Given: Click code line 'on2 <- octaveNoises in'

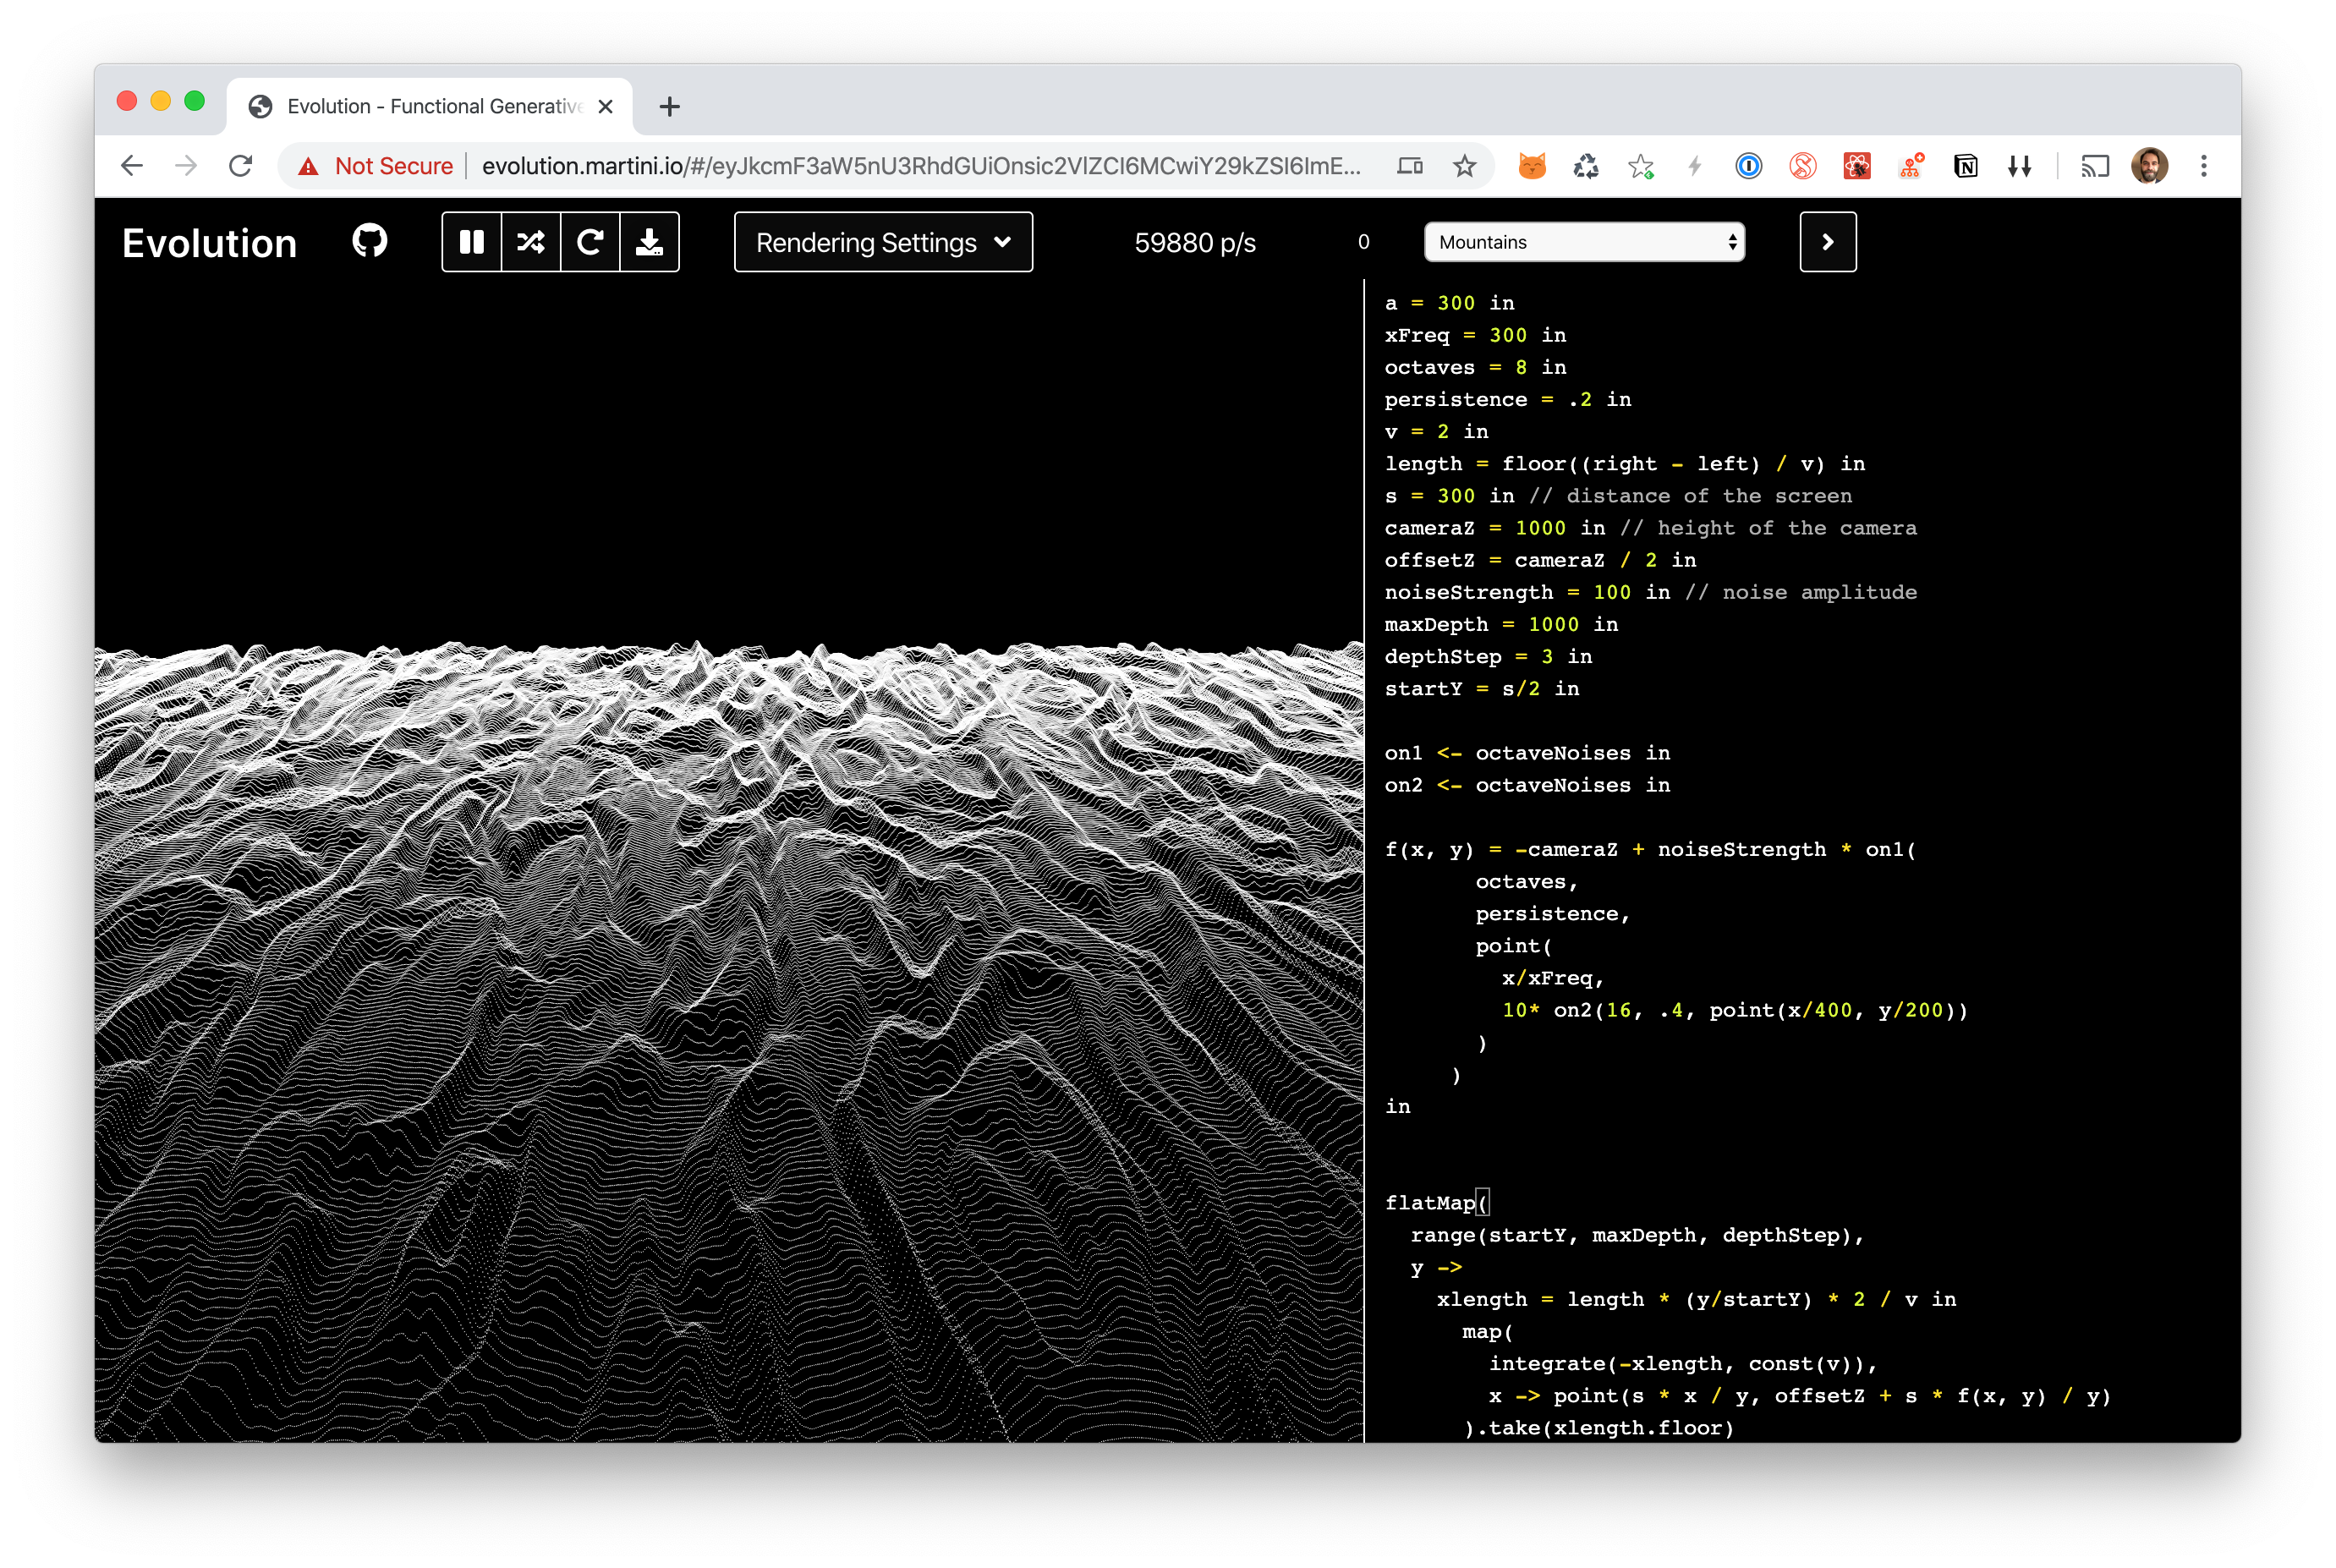Looking at the screenshot, I should (1527, 785).
